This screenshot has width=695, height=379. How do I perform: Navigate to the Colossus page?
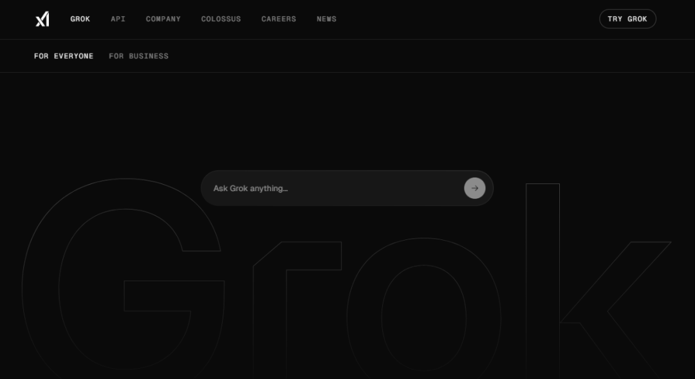[x=221, y=19]
